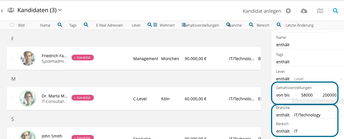Viewport: 344px width, 139px height.
Task: Click the plus icon to add a Kandidat
Action: [x=288, y=11]
